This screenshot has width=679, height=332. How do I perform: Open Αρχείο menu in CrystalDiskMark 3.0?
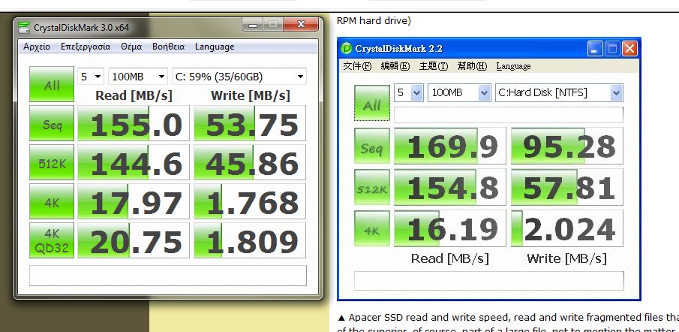tap(37, 47)
